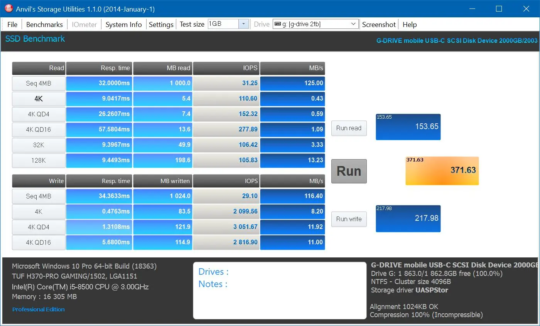
Task: Click the Professional Edition link
Action: pyautogui.click(x=39, y=309)
